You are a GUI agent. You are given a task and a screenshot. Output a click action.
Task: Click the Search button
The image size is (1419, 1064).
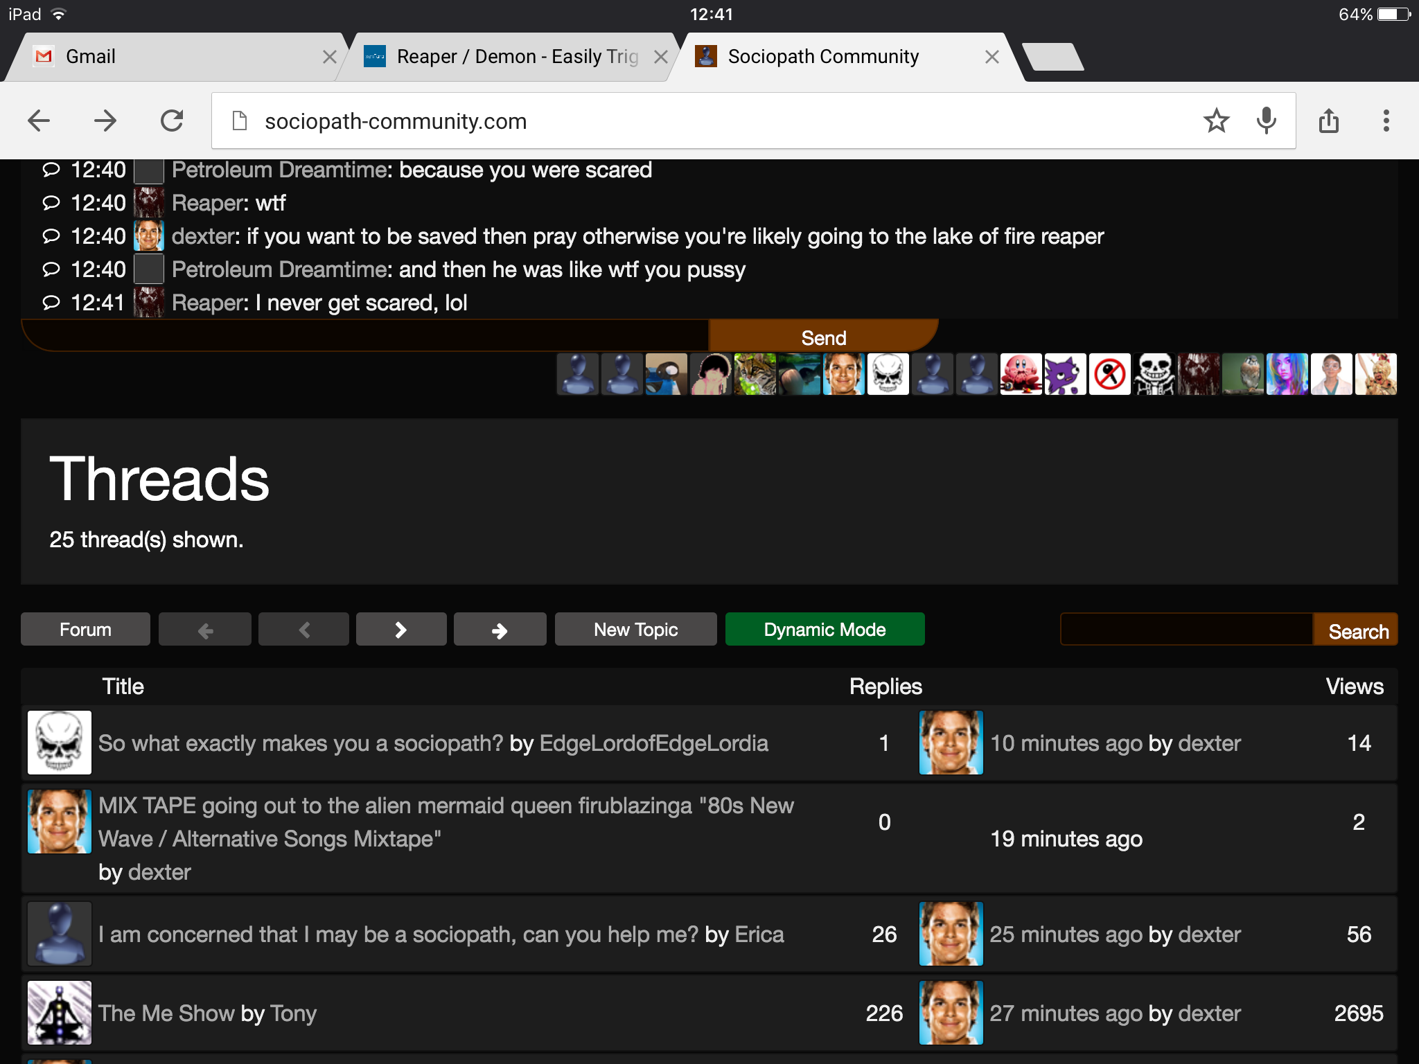[x=1356, y=630]
